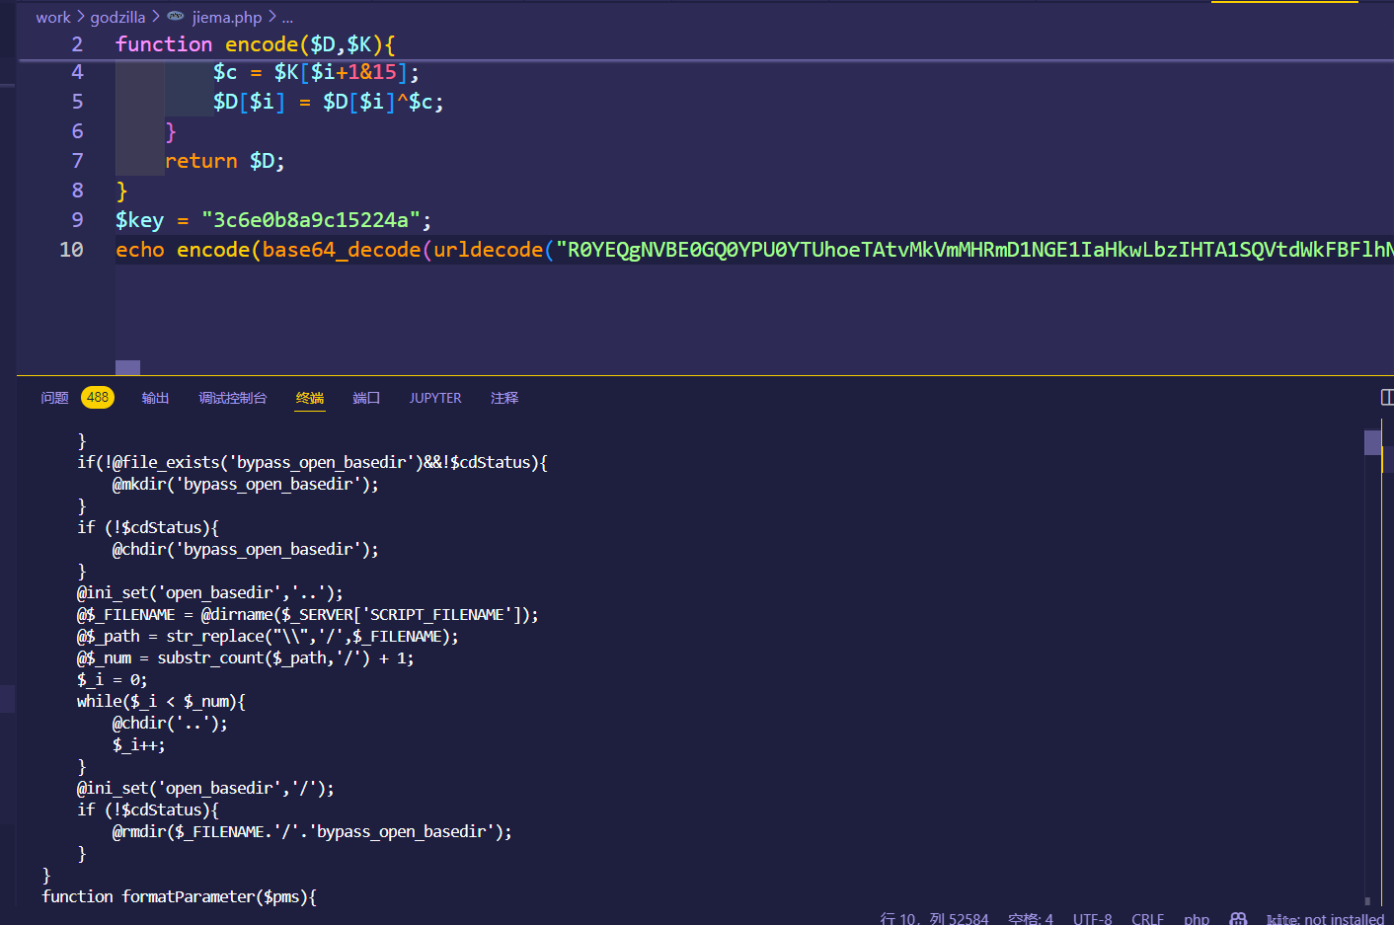Select the 终端 (Terminal) tab

(x=310, y=398)
